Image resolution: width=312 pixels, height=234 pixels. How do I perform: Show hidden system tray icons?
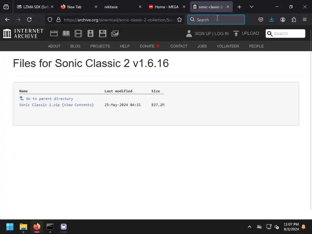point(250,227)
